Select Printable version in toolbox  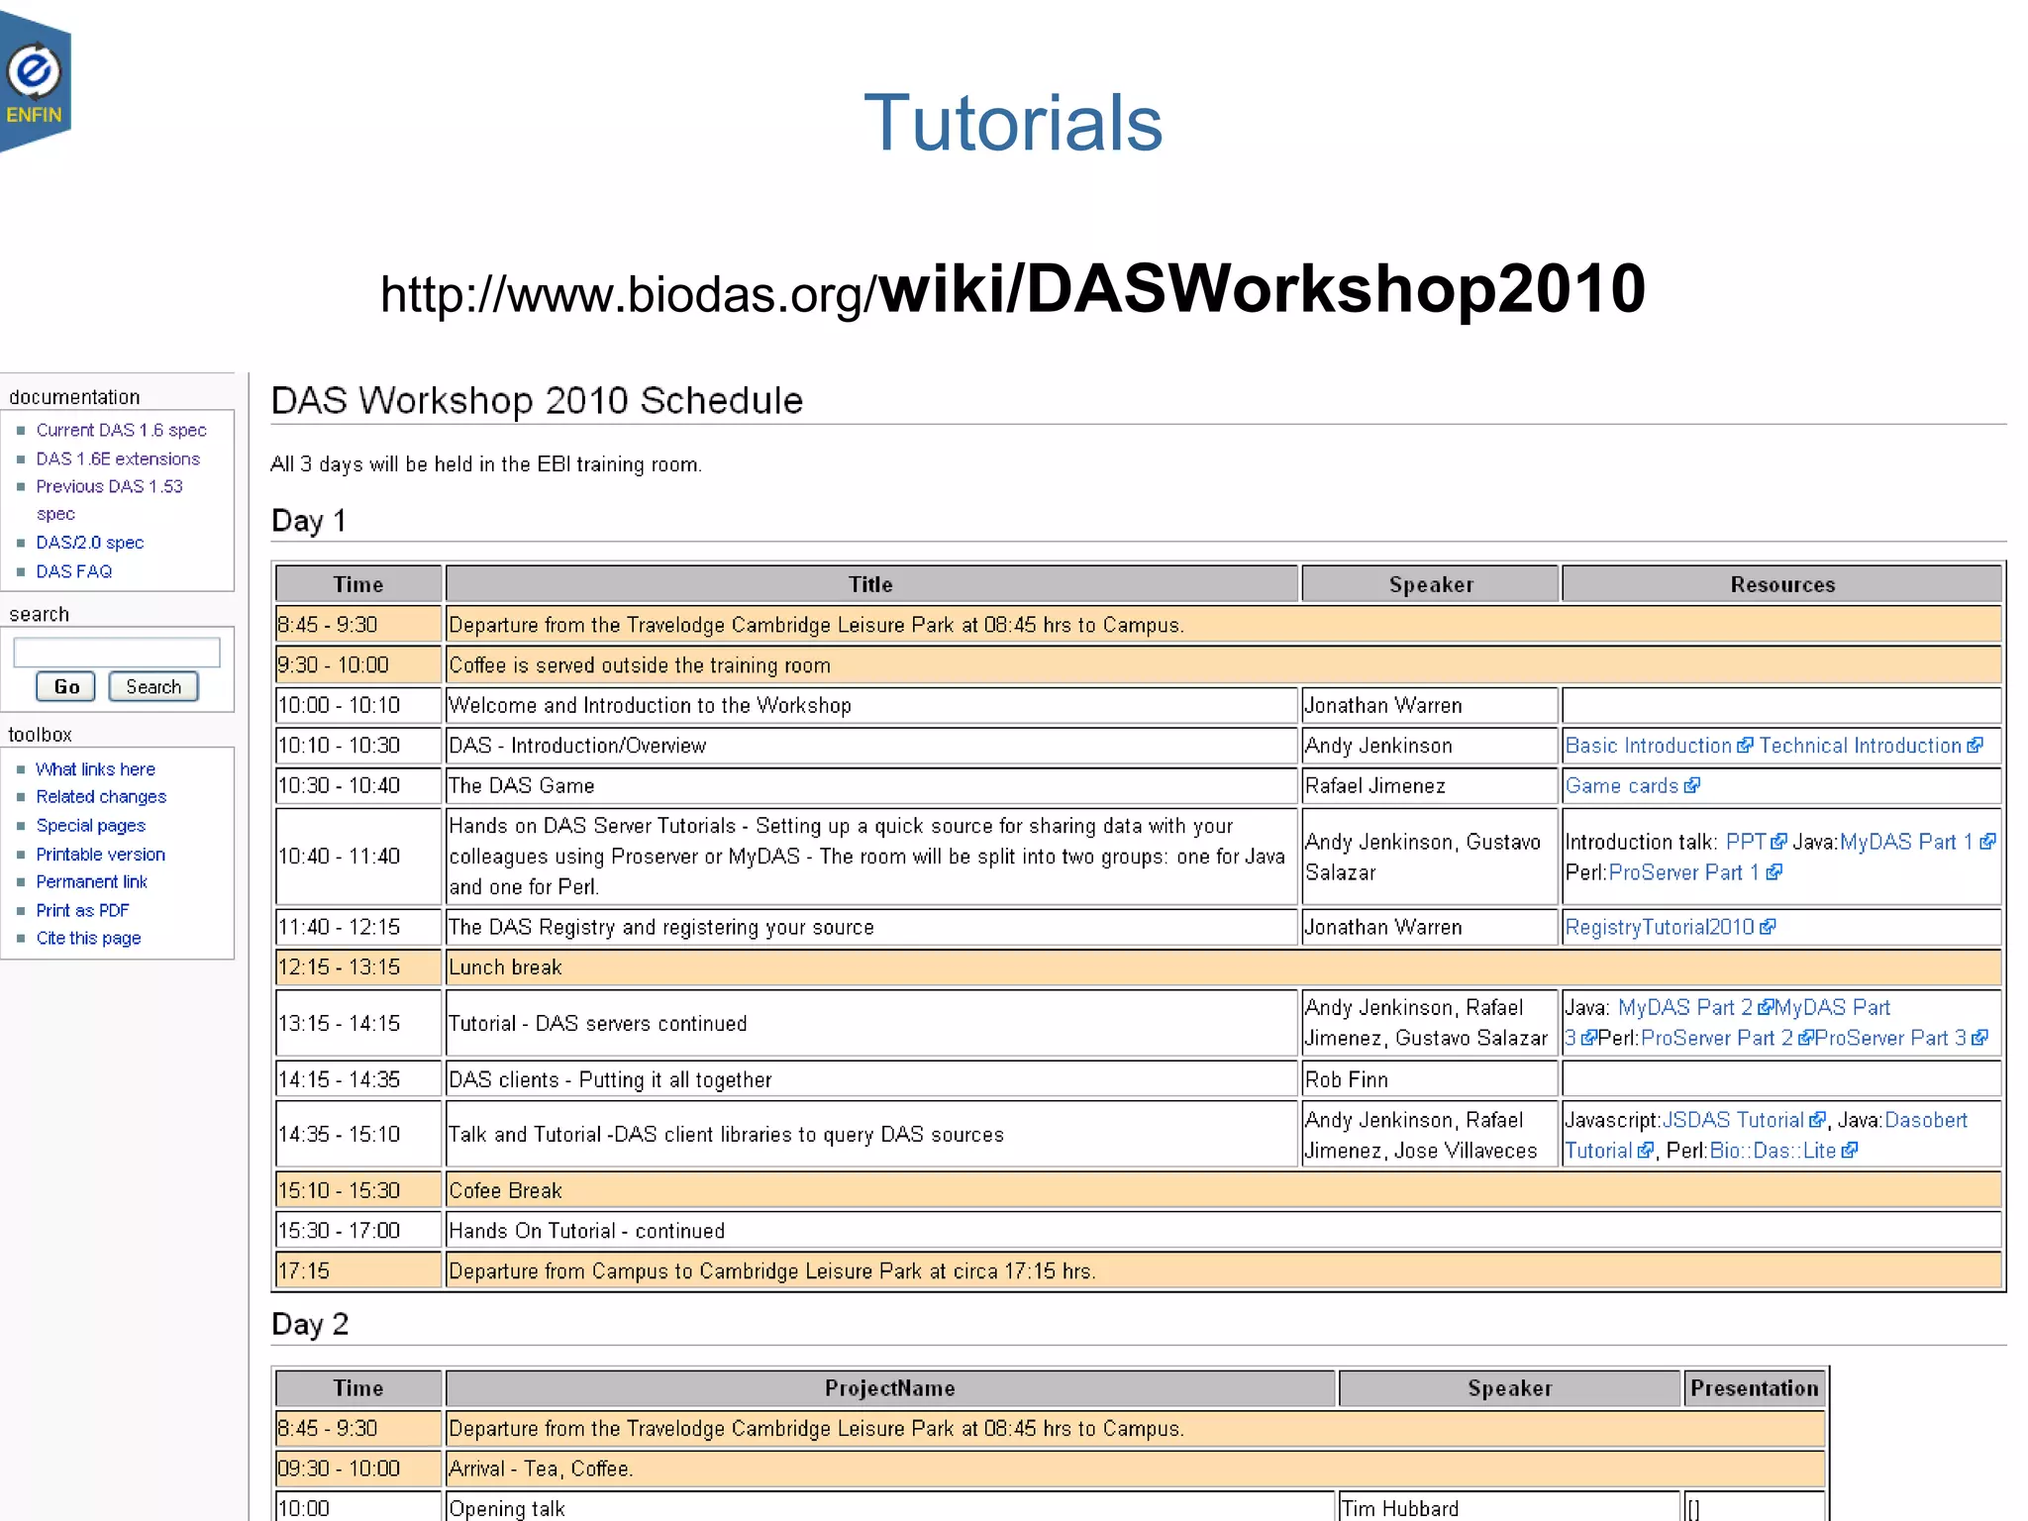[x=100, y=855]
